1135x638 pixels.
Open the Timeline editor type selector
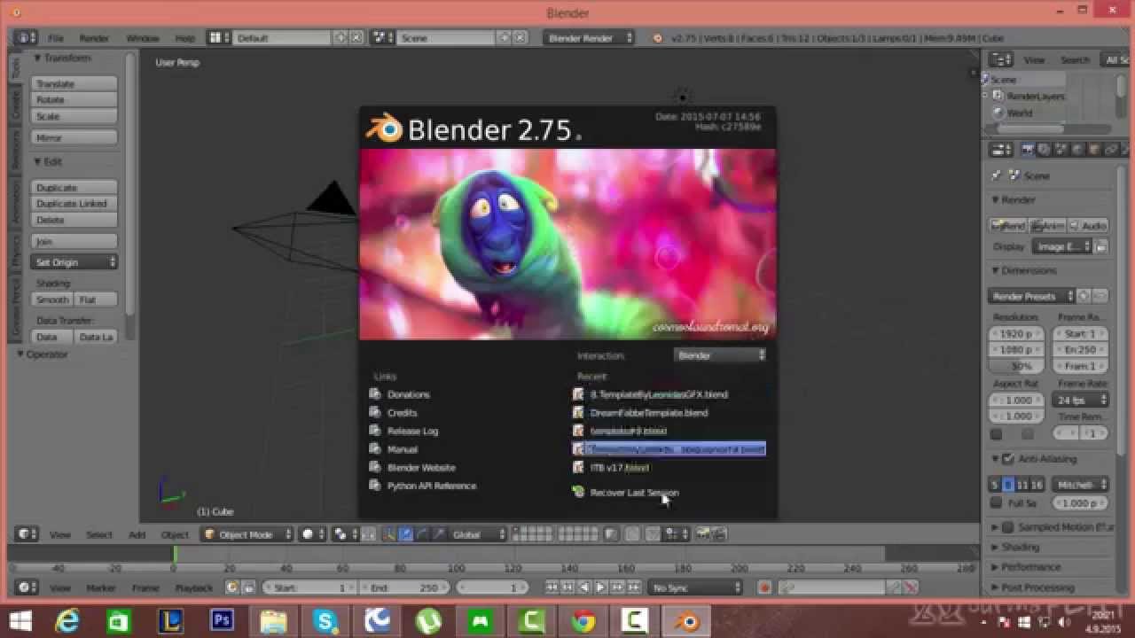coord(27,587)
